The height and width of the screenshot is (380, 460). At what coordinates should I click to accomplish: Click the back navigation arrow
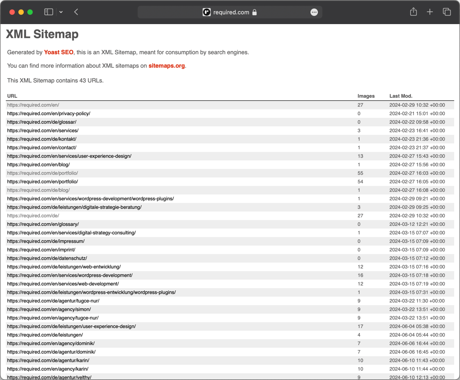pyautogui.click(x=76, y=12)
